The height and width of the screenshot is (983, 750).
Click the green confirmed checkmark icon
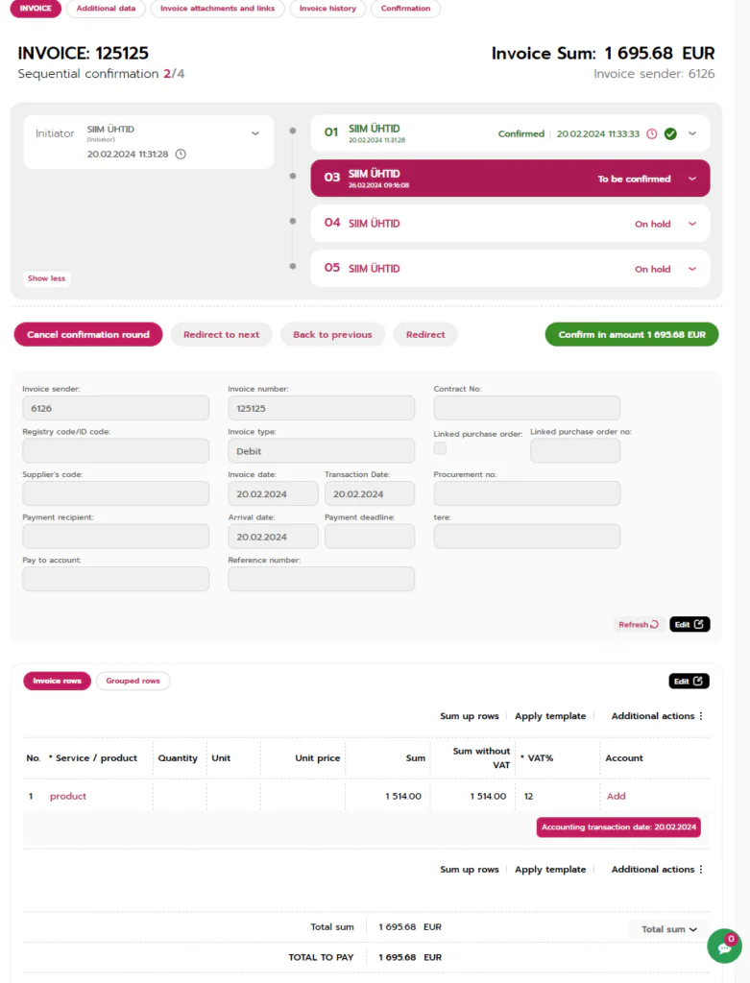[670, 134]
